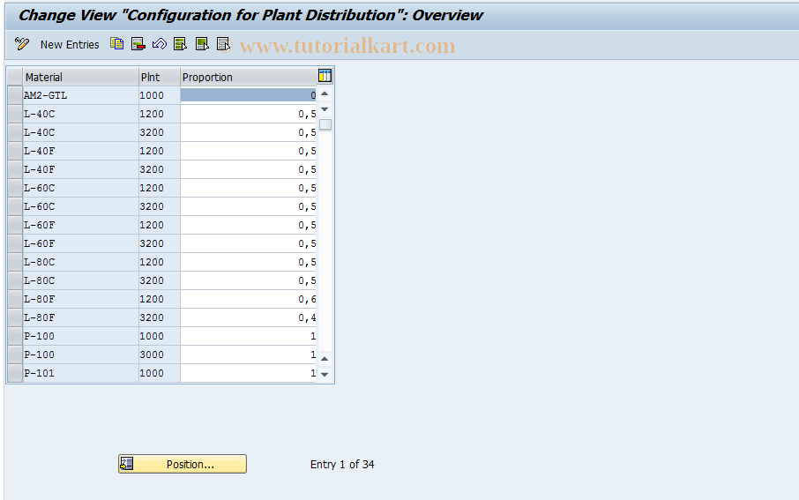Select row marker for P-101 plant 1000
The image size is (799, 500).
click(x=15, y=373)
